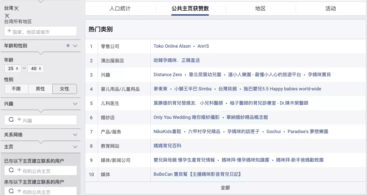Click the 兴趣 search input field
Image resolution: width=367 pixels, height=195 pixels.
[x=41, y=120]
